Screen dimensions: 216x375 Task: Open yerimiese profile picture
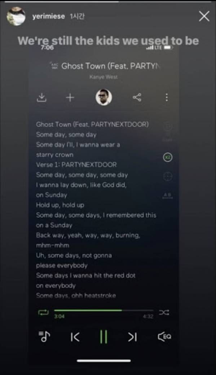[x=16, y=16]
